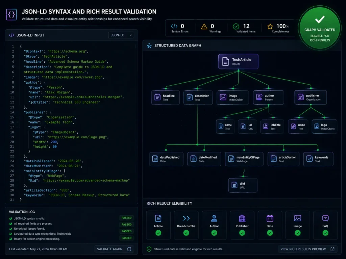The height and width of the screenshot is (259, 346).
Task: Click green check under Article card
Action: pyautogui.click(x=158, y=233)
